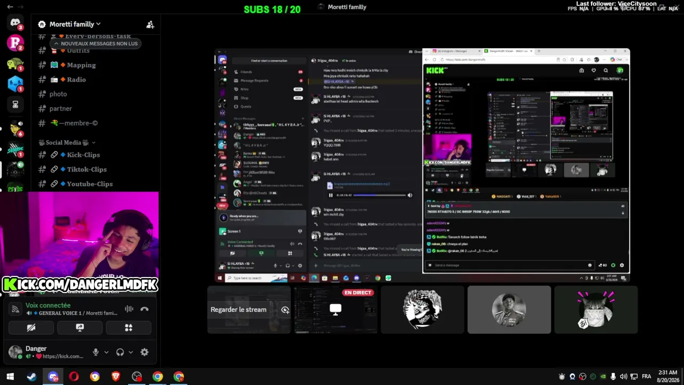Open the Danger user profile panel

click(x=46, y=352)
